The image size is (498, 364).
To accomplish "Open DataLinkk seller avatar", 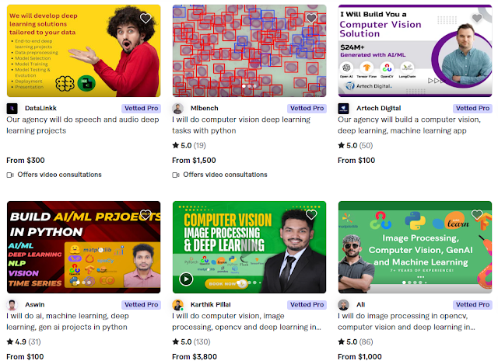I will click(12, 109).
